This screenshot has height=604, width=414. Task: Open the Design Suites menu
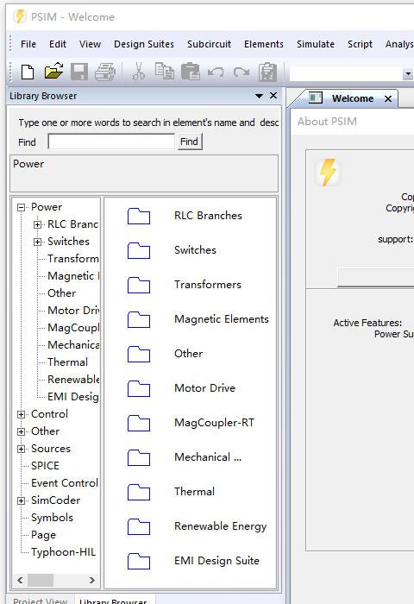tap(144, 44)
